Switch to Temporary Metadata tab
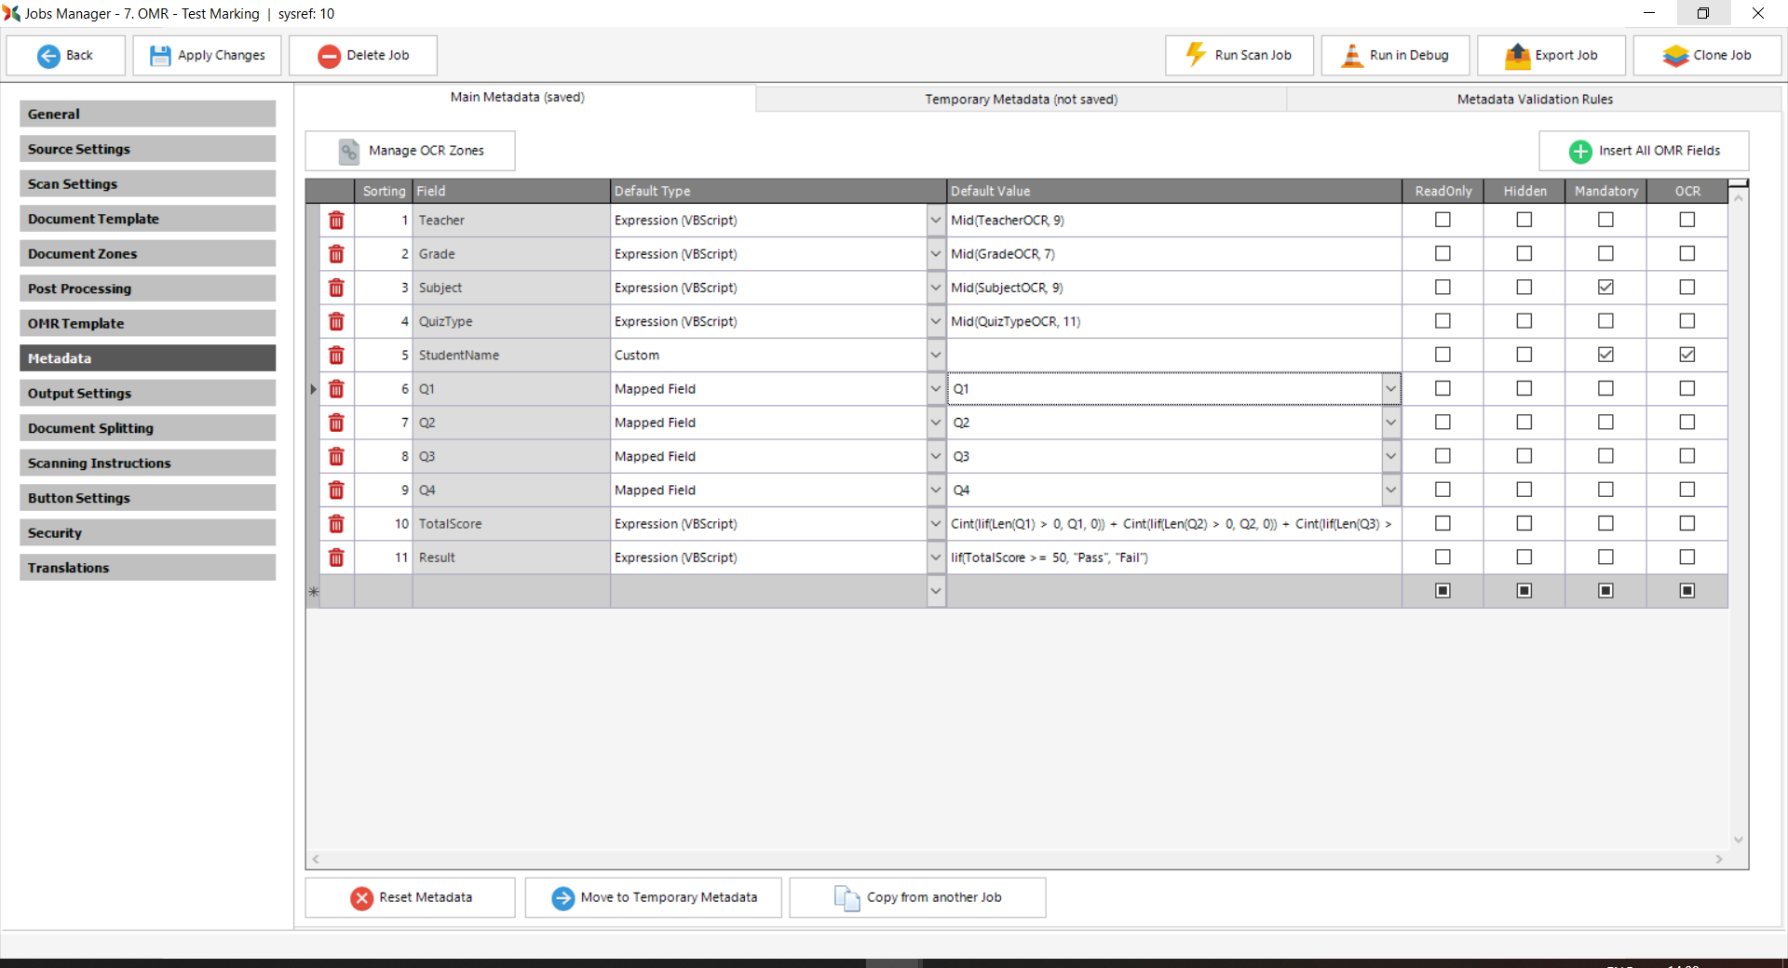 pos(1021,99)
